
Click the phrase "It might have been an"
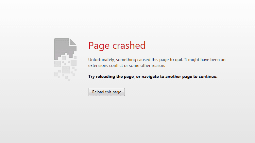[205, 59]
